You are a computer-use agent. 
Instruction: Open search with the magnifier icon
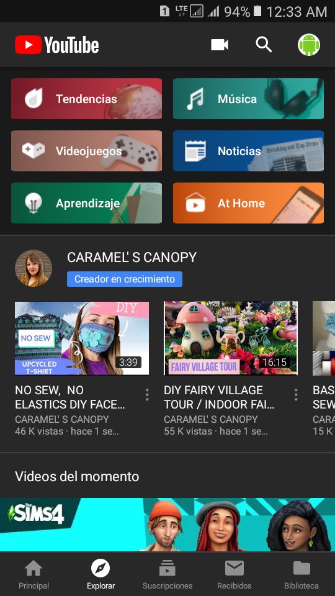click(x=264, y=45)
